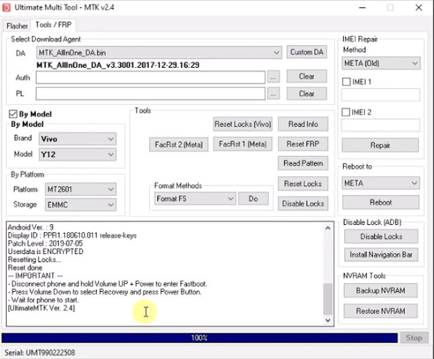Viewport: 434px width, 359px height.
Task: Click the 100% progress bar
Action: (x=199, y=338)
